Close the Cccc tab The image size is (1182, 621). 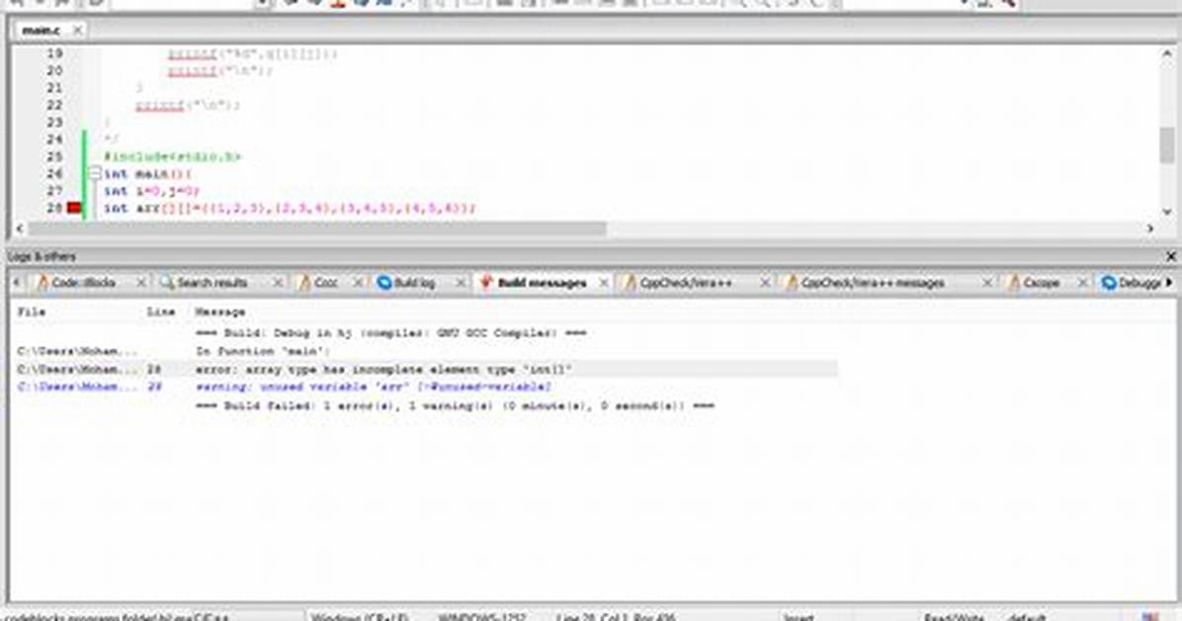coord(358,283)
